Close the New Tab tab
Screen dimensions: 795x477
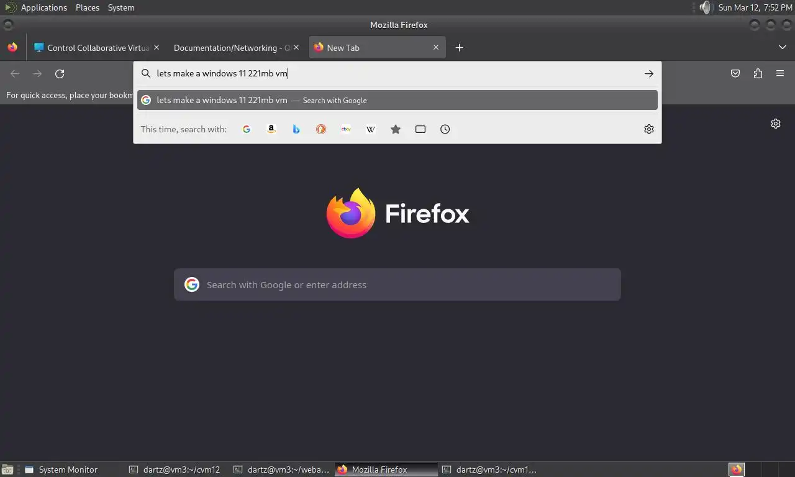coord(436,47)
